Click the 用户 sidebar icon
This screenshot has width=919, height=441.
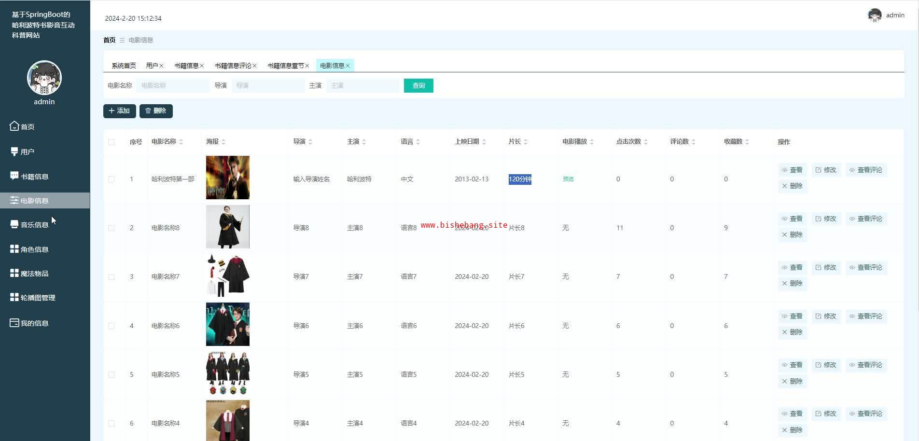(x=14, y=152)
